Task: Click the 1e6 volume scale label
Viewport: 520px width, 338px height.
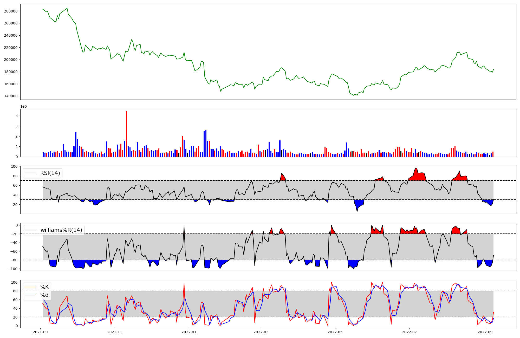Action: click(23, 107)
